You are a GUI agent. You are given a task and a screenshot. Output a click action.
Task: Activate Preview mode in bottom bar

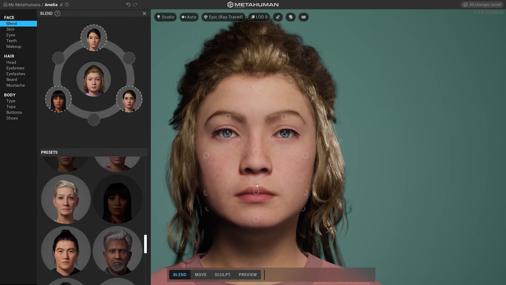(x=248, y=275)
